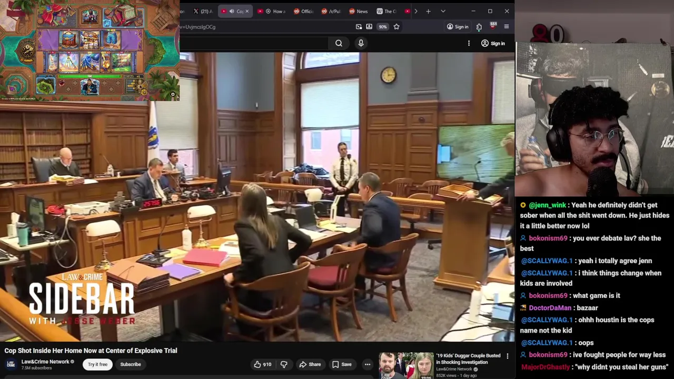The height and width of the screenshot is (379, 674).
Task: Click MajorDrGhastly username in chat
Action: tap(546, 367)
